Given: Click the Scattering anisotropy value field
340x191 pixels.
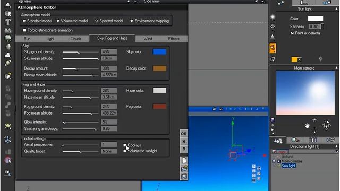Looking at the screenshot, I should coord(109,128).
